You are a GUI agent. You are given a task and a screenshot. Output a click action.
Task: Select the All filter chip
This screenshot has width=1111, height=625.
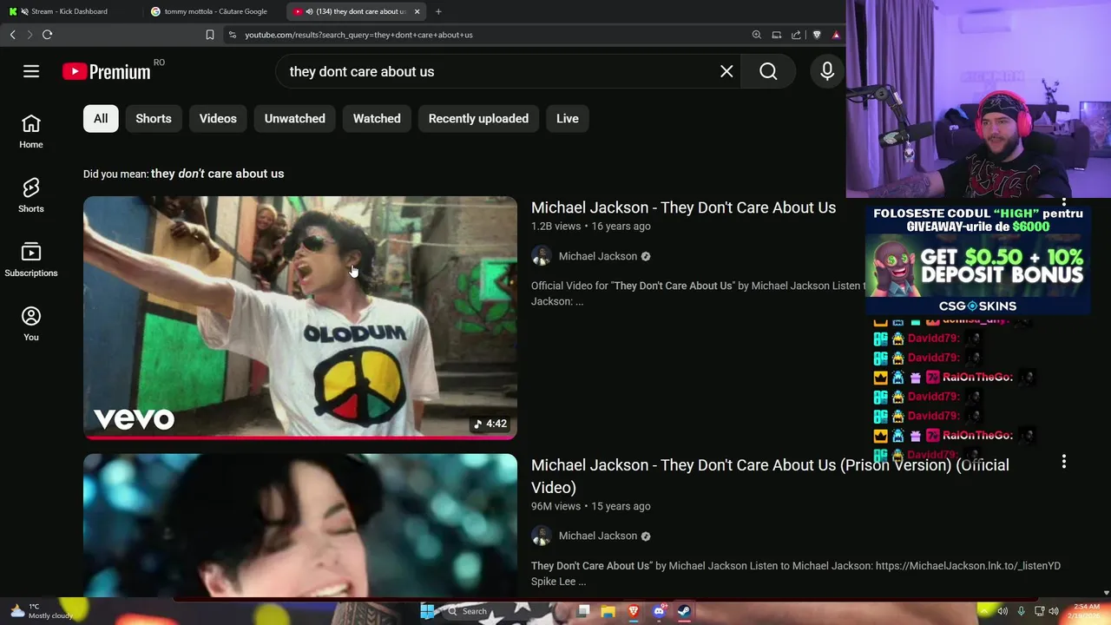(101, 118)
